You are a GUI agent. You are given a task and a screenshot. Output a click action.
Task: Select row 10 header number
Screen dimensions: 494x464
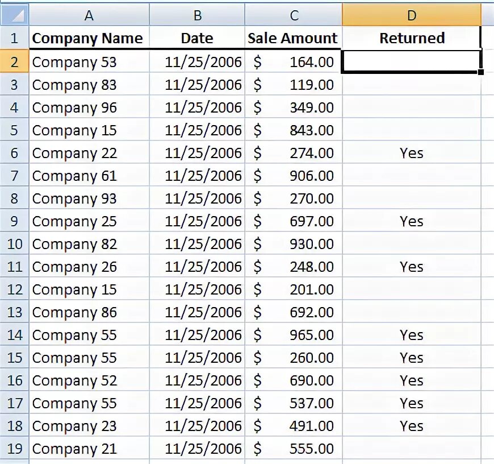click(x=14, y=244)
